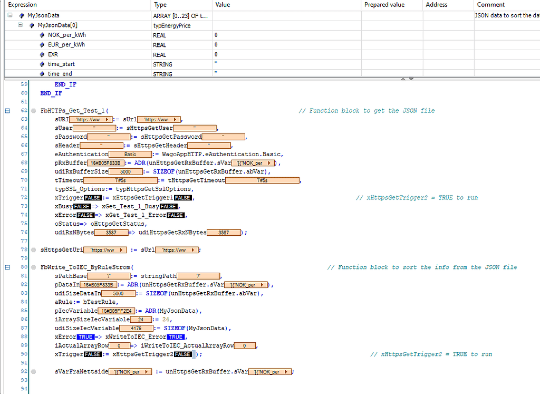Click the variable icon beside NOK_per_kWh
The image size is (540, 394).
42,35
